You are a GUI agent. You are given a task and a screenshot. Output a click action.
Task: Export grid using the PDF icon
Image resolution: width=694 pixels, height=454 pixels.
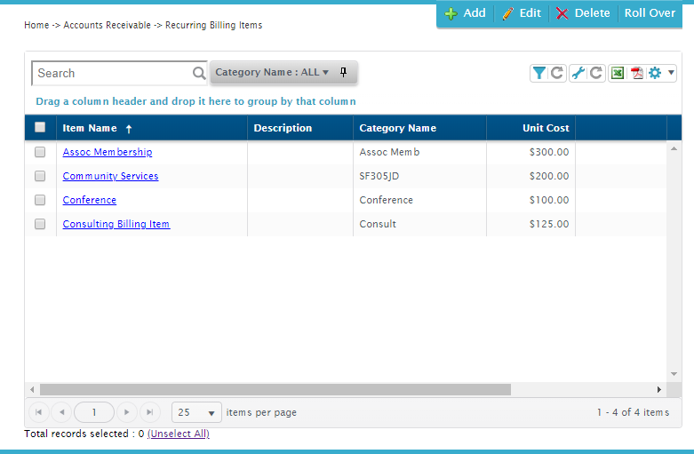636,74
